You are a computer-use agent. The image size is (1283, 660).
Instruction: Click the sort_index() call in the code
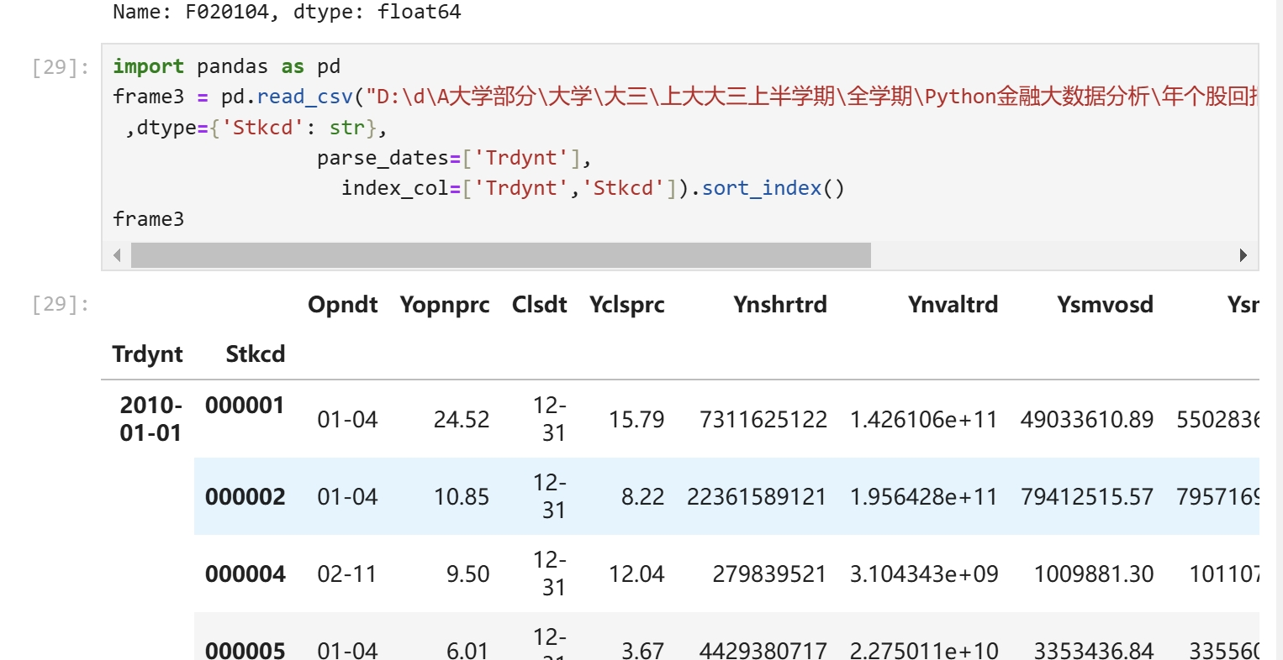click(x=773, y=188)
